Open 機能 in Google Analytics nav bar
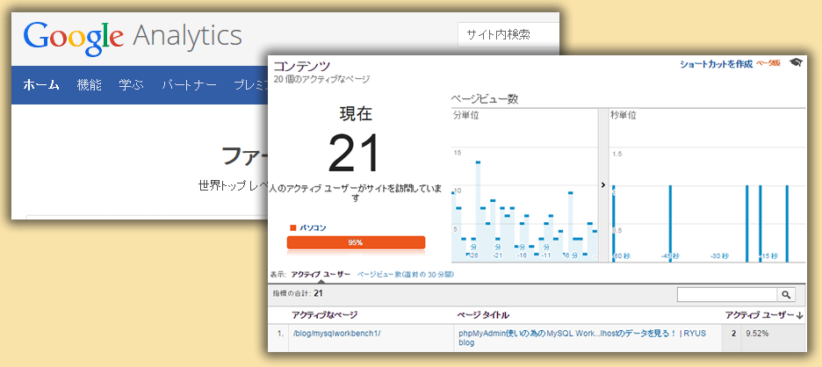The width and height of the screenshot is (822, 367). click(89, 85)
